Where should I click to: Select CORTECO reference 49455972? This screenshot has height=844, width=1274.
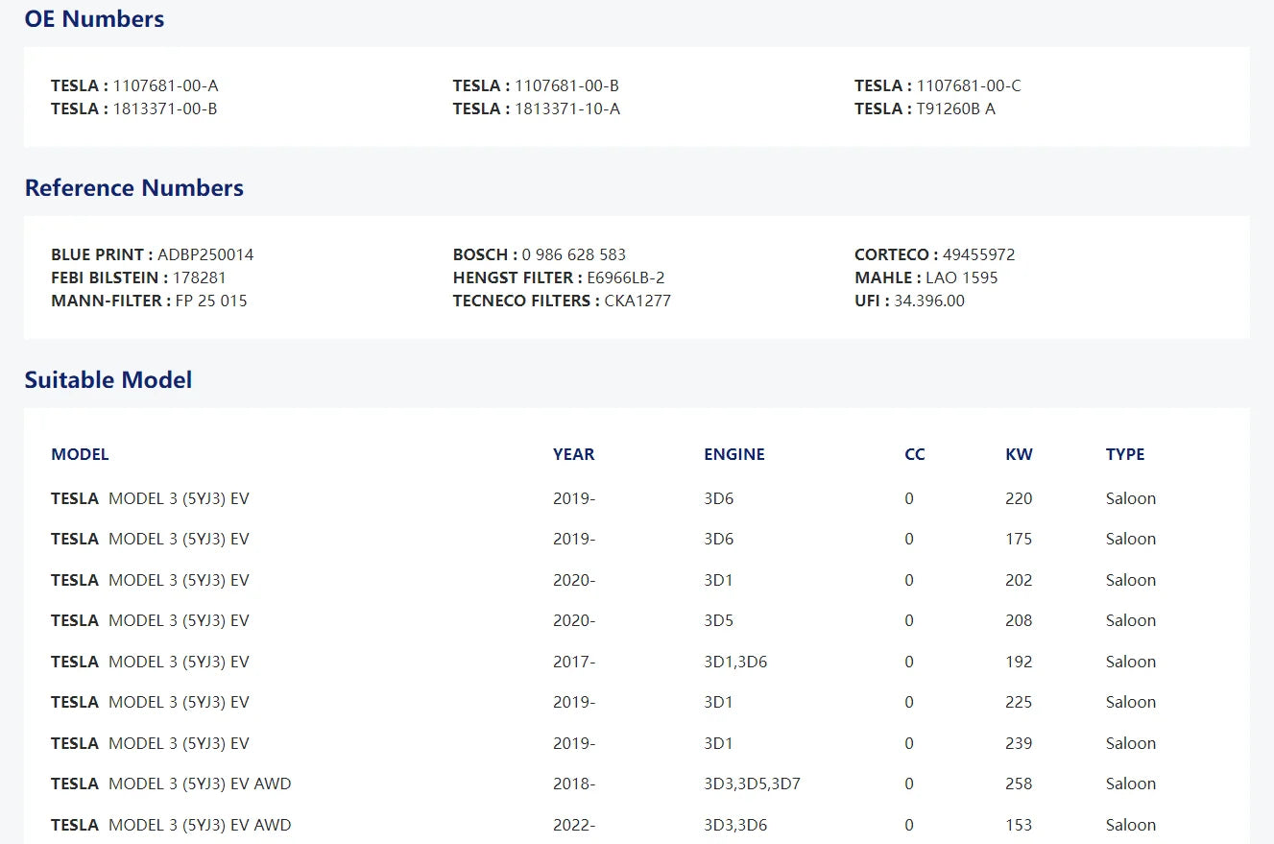(x=978, y=254)
